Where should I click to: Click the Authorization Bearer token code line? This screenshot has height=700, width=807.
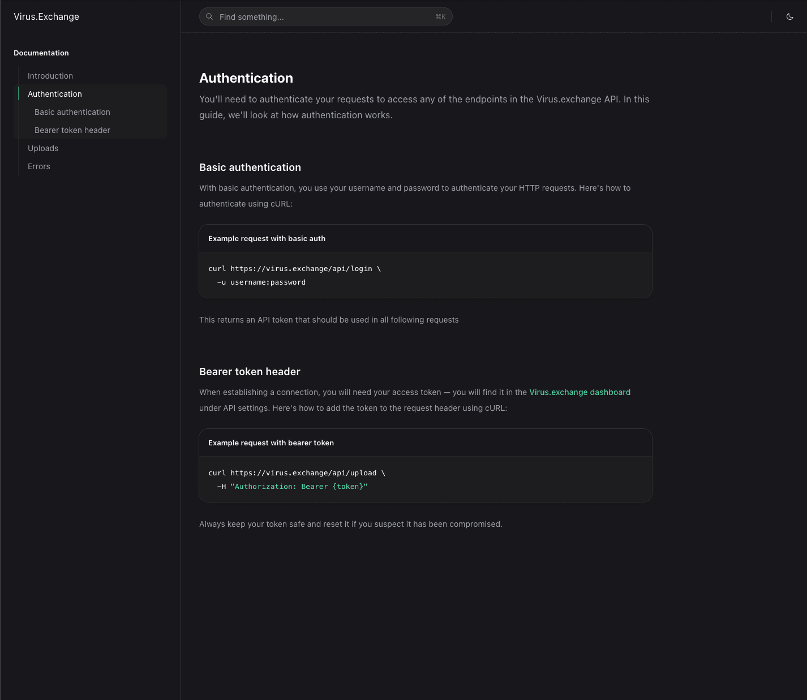(x=298, y=487)
